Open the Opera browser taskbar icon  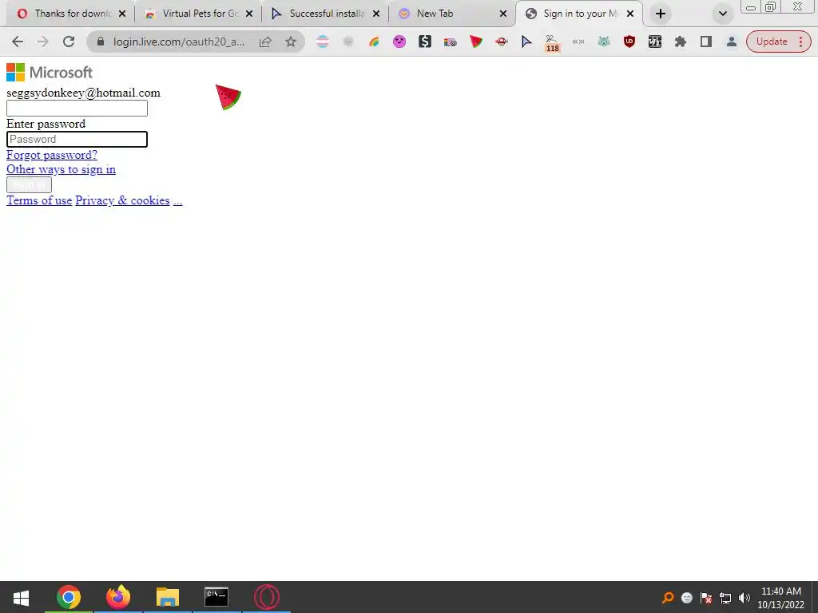coord(267,597)
